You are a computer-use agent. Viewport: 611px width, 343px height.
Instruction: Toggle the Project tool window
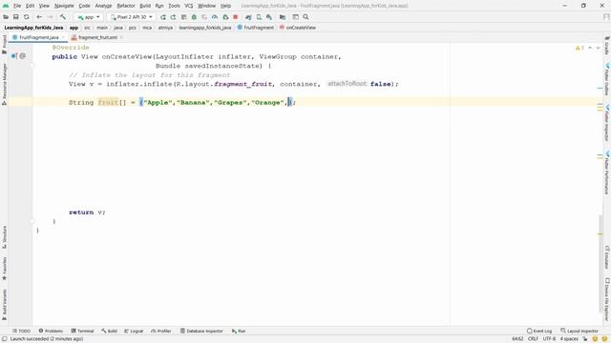pyautogui.click(x=4, y=45)
